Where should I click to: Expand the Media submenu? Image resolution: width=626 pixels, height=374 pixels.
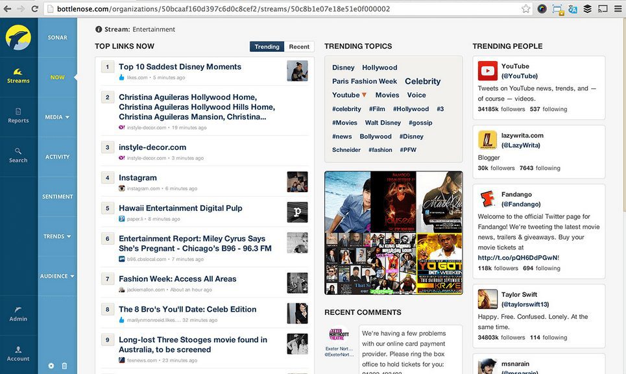pos(57,118)
